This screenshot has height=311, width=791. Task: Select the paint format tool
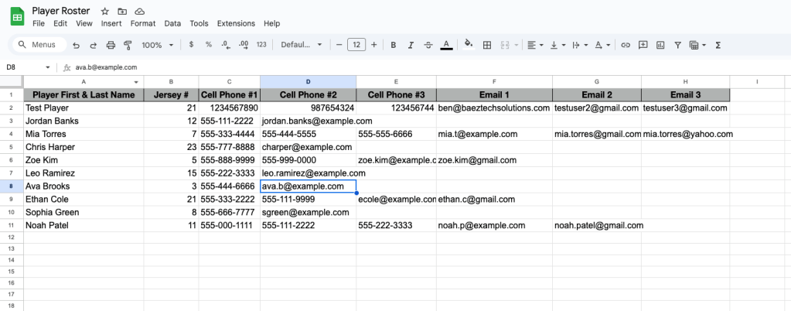coord(128,45)
